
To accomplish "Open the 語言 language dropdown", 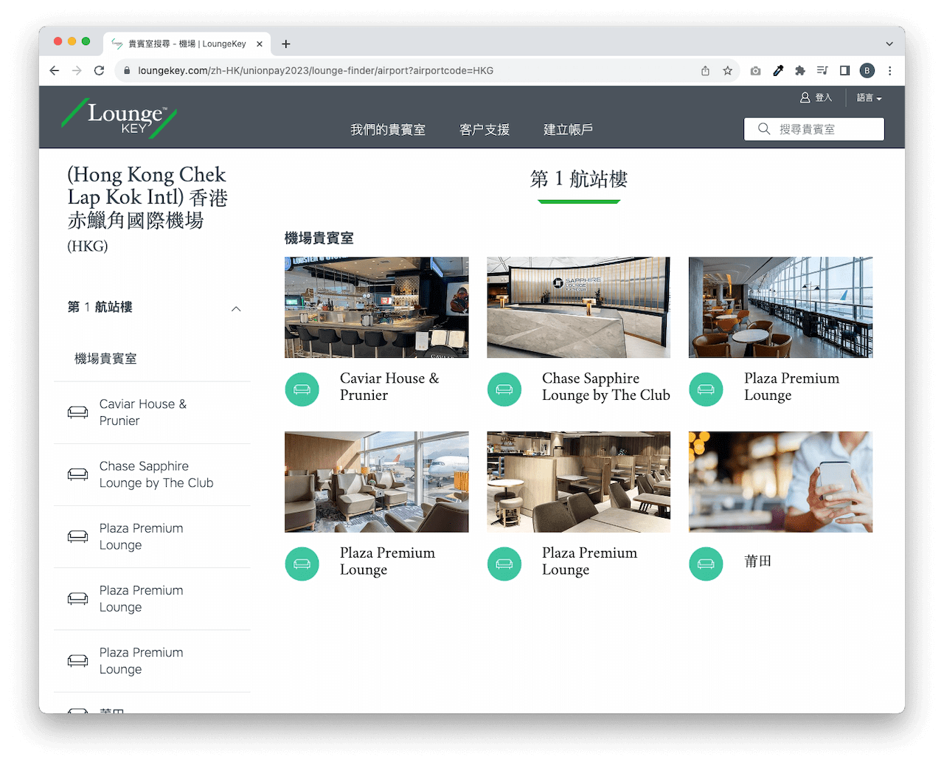I will [x=869, y=97].
